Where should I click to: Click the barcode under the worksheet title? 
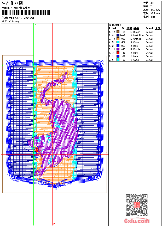26,12
